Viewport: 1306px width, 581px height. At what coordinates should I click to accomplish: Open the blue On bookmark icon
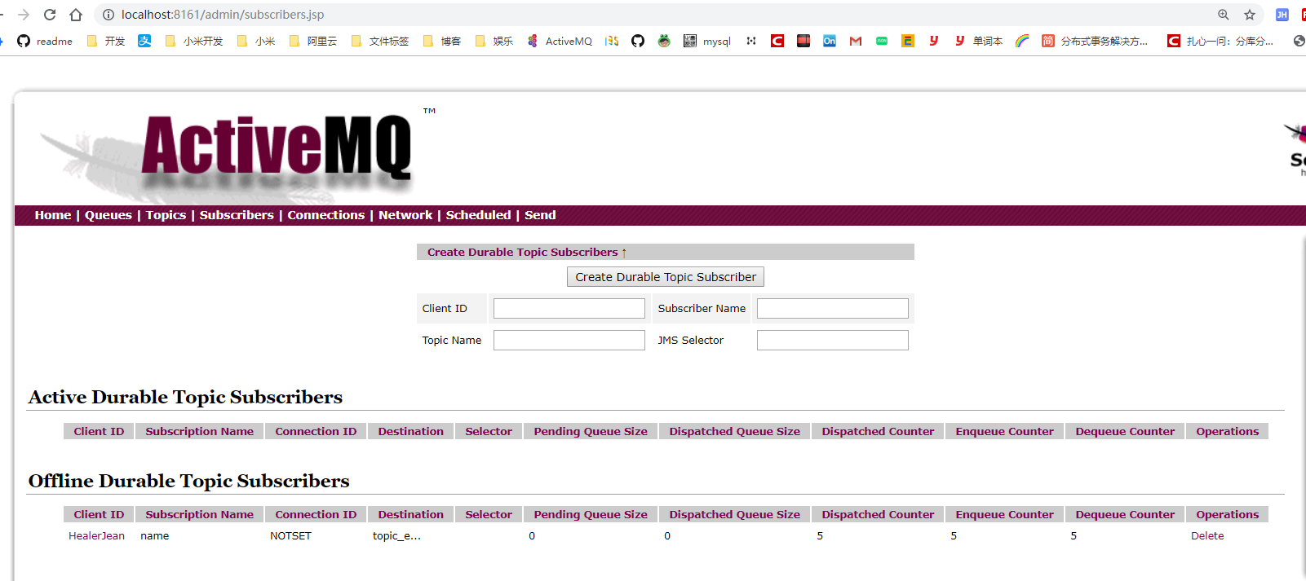point(830,41)
